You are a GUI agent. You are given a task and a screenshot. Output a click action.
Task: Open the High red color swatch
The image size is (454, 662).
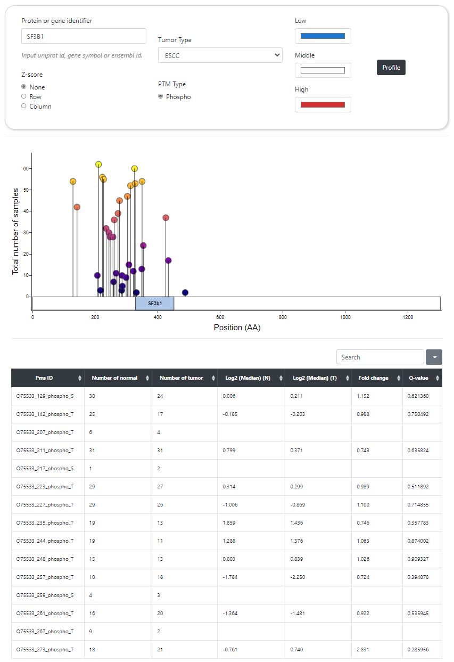(x=323, y=104)
